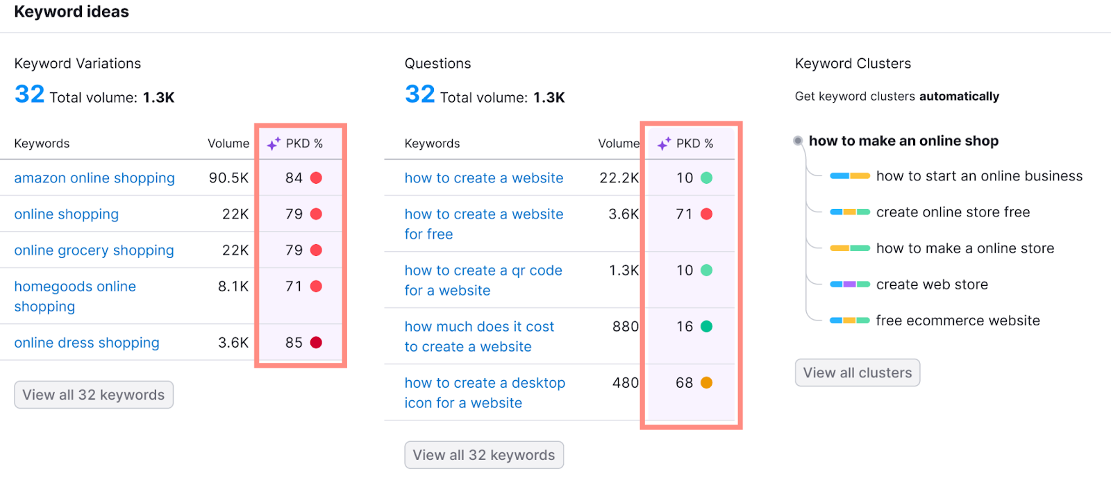Click red difficulty dot for amazon online shopping
The image size is (1111, 487).
tap(316, 178)
